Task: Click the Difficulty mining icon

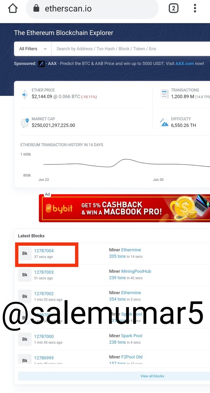Action: 164,123
